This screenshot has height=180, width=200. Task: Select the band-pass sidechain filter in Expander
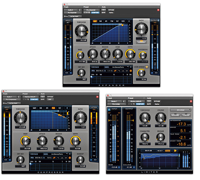click(x=123, y=71)
